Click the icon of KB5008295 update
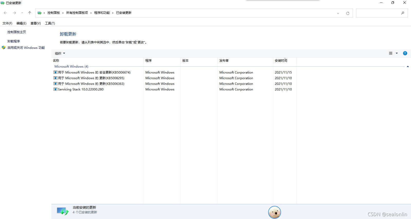The height and width of the screenshot is (219, 411). [x=55, y=78]
